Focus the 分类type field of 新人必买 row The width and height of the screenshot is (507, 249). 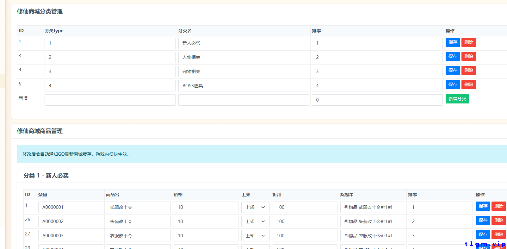pyautogui.click(x=110, y=43)
